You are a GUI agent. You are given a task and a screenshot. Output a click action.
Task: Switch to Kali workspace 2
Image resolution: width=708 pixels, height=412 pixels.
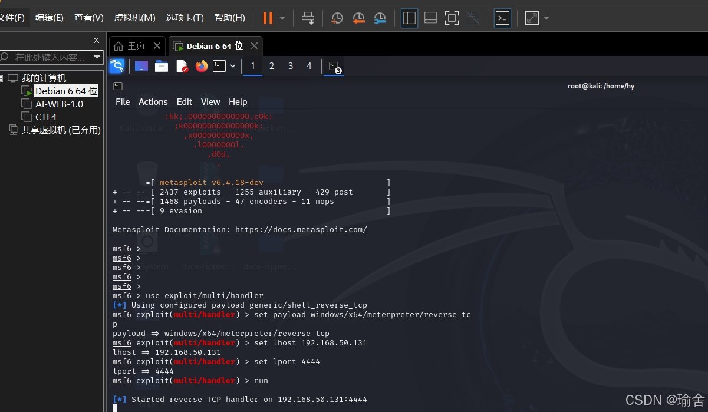272,66
